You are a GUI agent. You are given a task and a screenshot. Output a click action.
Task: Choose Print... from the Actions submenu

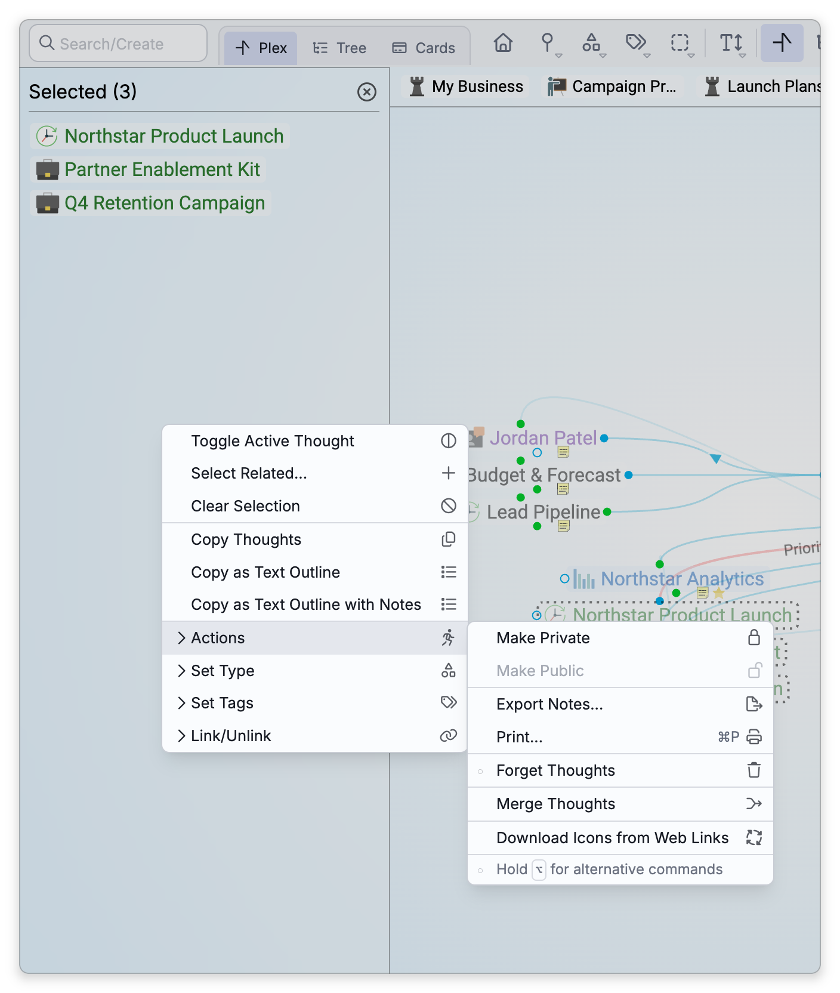pos(620,737)
